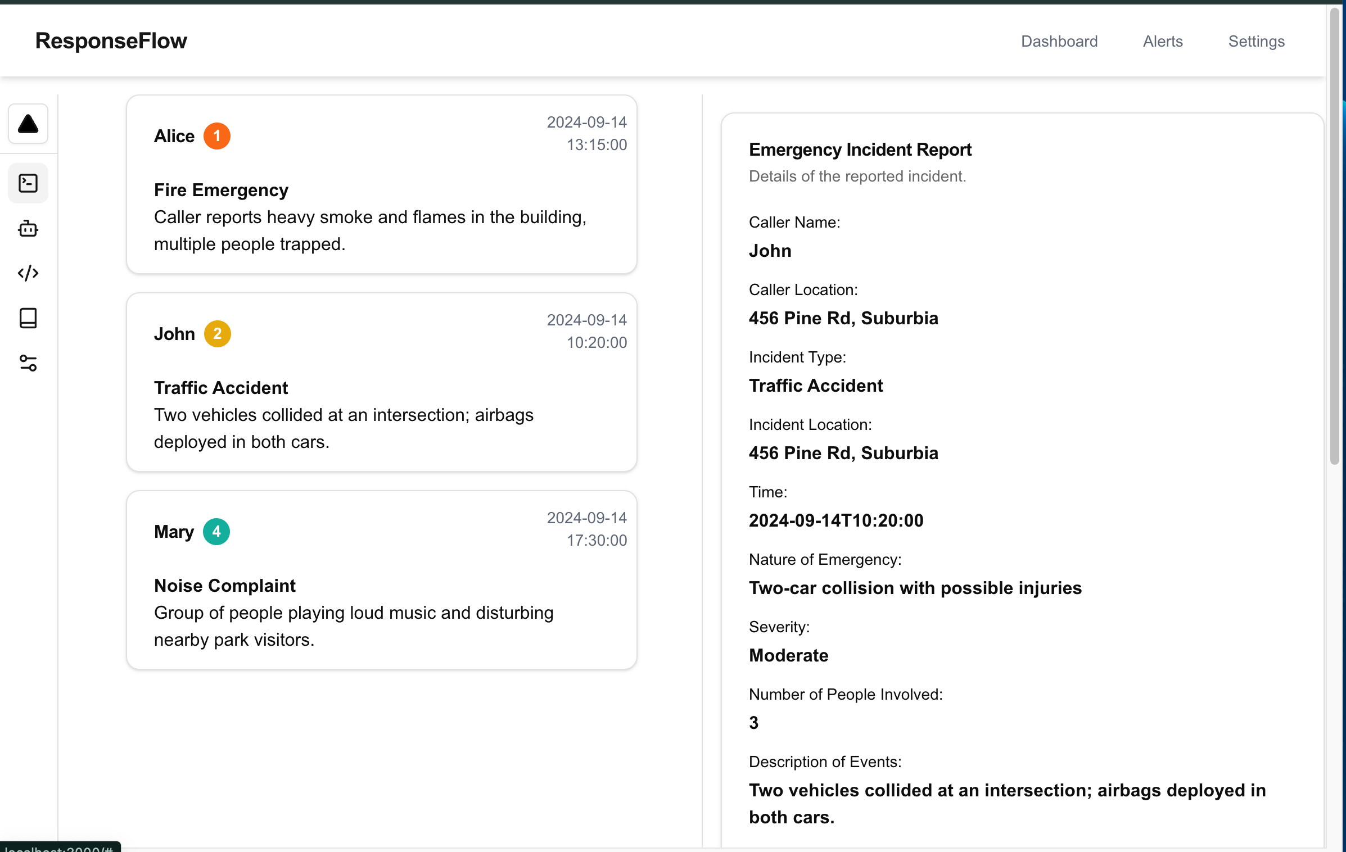Select Mary's Noise Complaint incident card
This screenshot has width=1346, height=852.
(x=381, y=580)
